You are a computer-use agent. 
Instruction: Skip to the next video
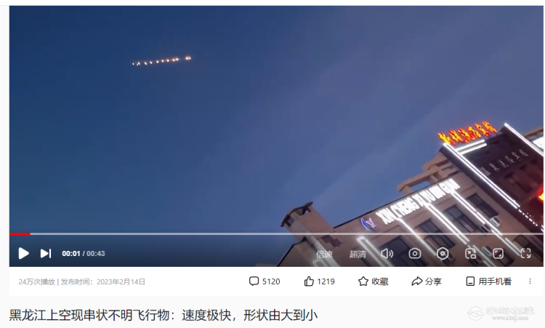(46, 253)
